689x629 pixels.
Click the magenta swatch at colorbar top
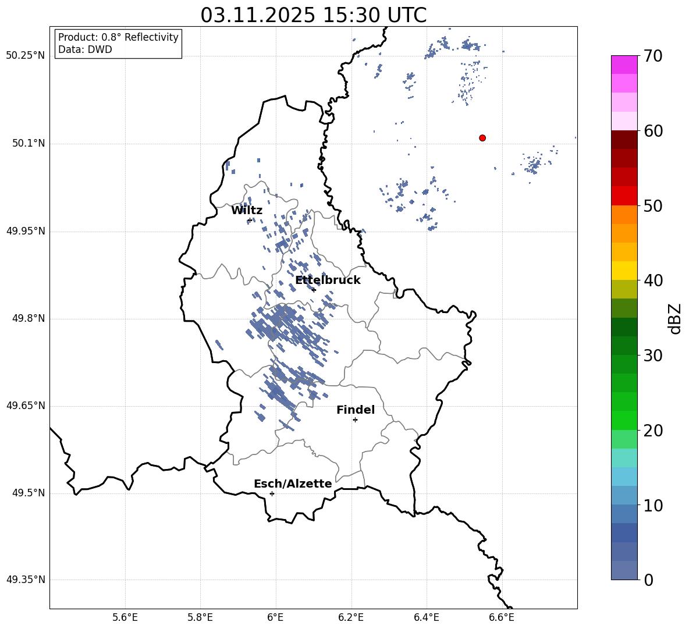tap(624, 65)
